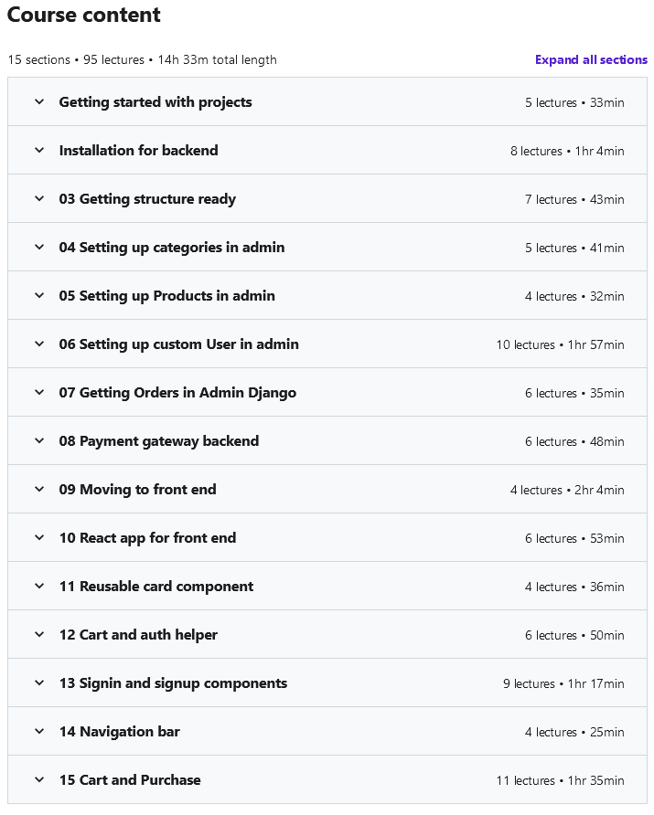Toggle chevron beside 14 Navigation bar
Viewport: 654px width, 815px height.
pyautogui.click(x=39, y=731)
